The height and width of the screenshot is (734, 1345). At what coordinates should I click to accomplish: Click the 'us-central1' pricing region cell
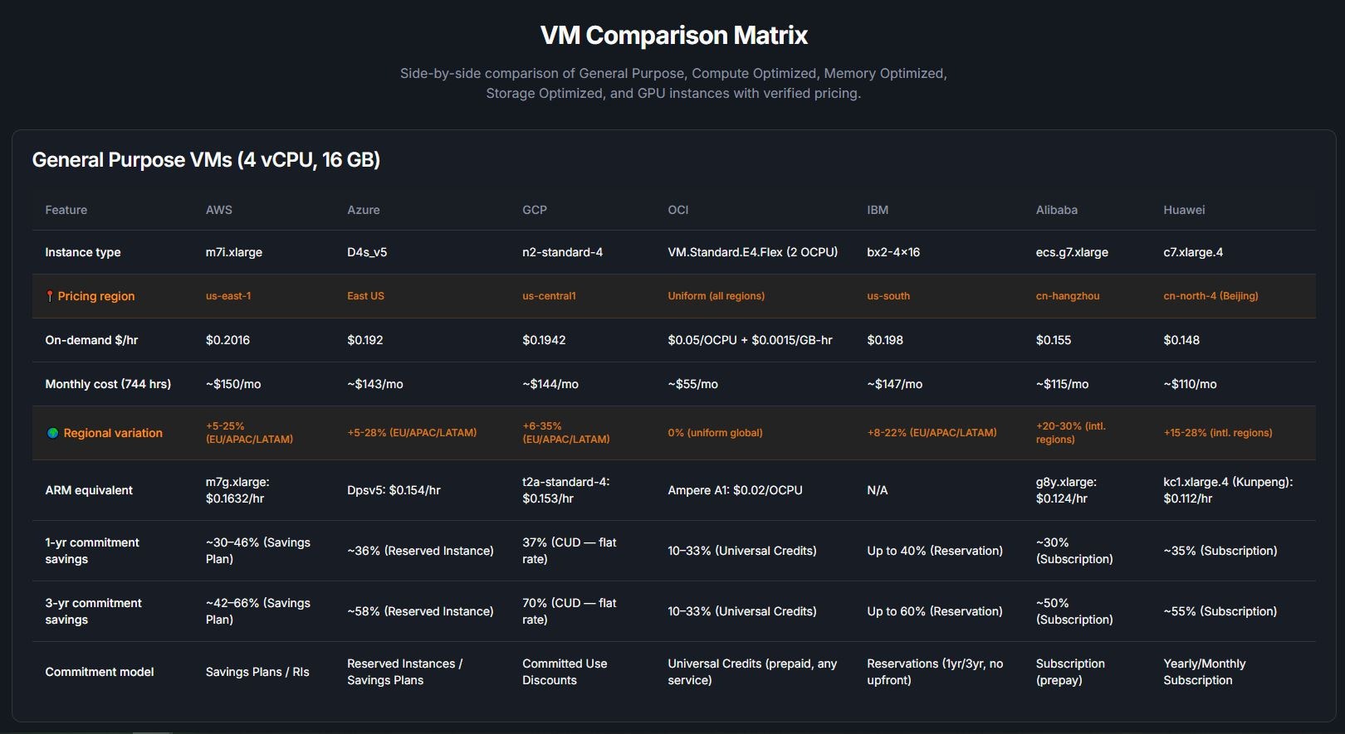(x=549, y=296)
